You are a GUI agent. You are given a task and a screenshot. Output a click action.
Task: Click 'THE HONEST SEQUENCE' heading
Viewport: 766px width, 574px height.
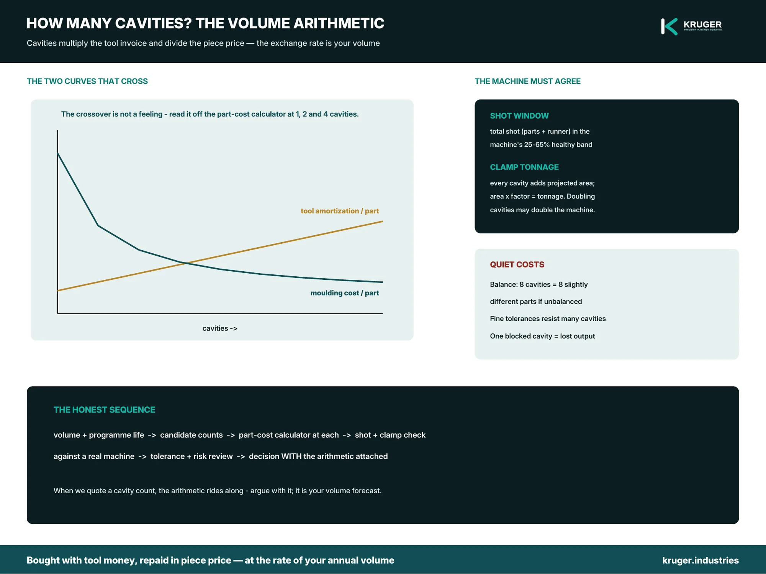[104, 410]
